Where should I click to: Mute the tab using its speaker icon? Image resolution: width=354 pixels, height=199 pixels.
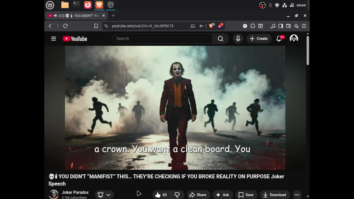point(55,16)
